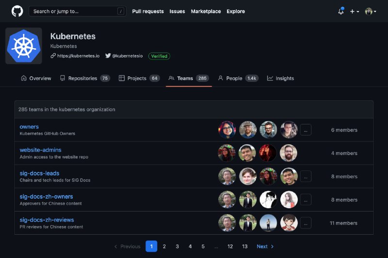Click second member avatar in owners row
This screenshot has width=388, height=258.
[x=248, y=130]
